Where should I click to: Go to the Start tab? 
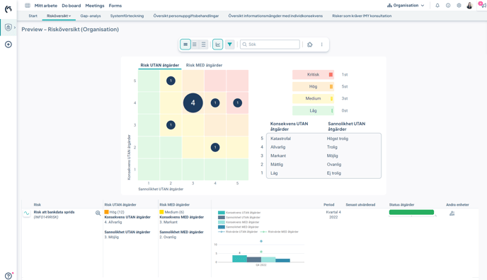click(x=33, y=16)
